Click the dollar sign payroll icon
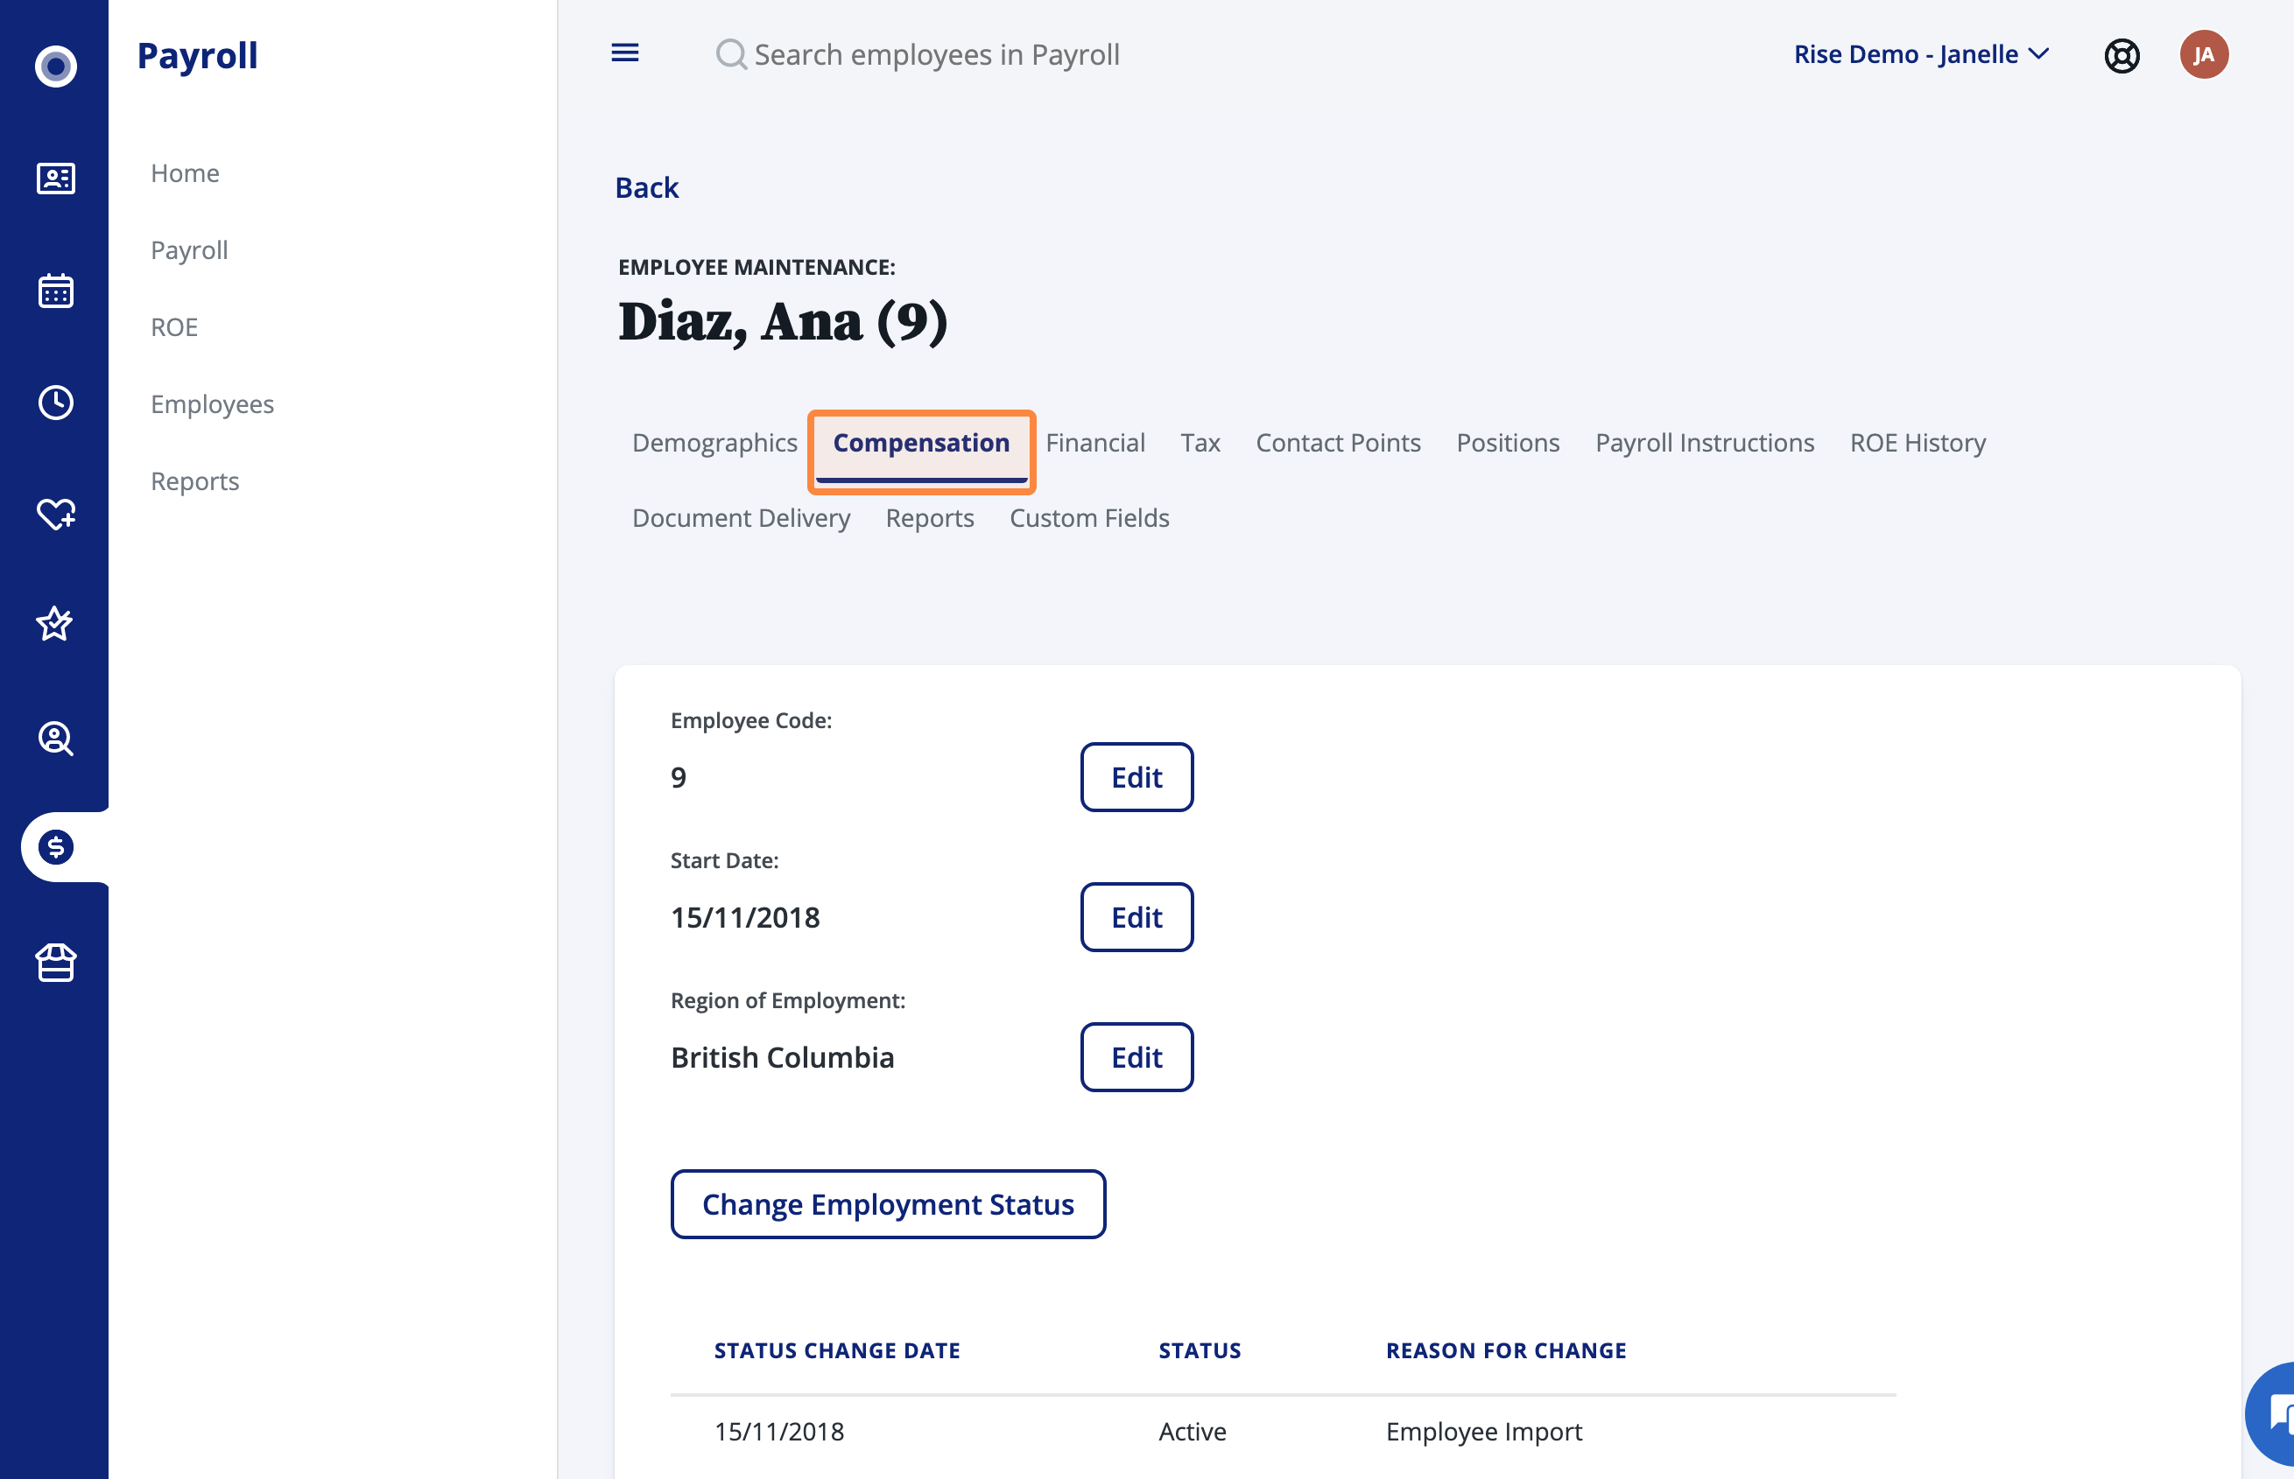The image size is (2294, 1479). (x=55, y=847)
